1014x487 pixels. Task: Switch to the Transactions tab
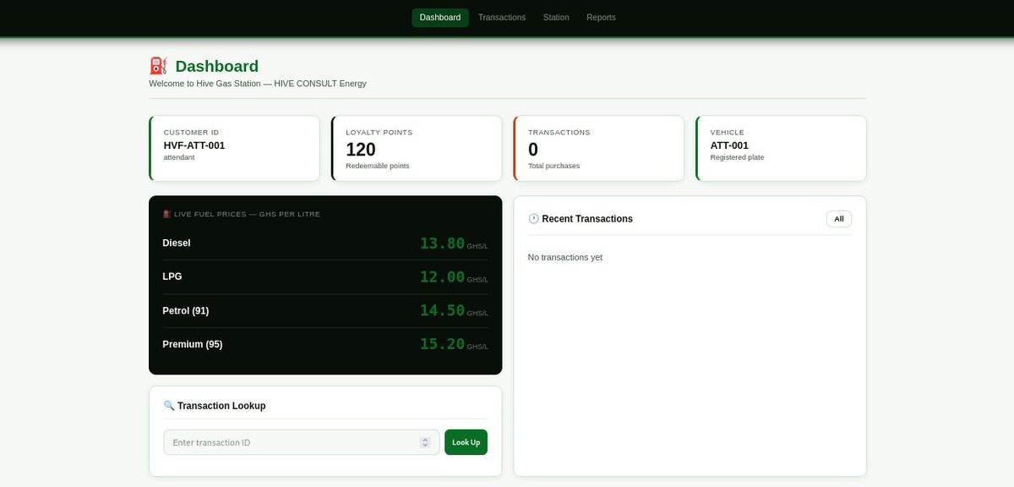click(x=502, y=18)
